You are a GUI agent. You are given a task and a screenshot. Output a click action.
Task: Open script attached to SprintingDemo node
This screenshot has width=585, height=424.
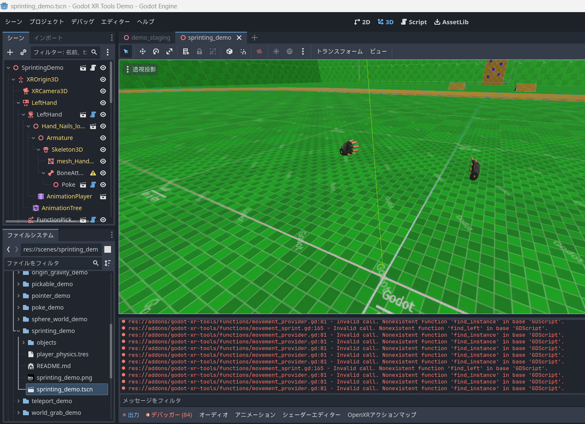93,68
